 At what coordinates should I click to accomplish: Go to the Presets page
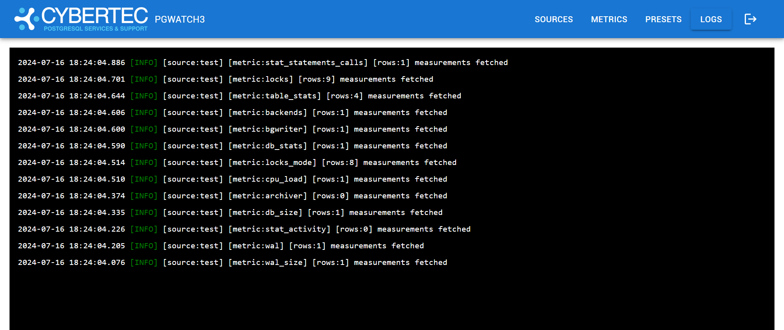[x=663, y=19]
